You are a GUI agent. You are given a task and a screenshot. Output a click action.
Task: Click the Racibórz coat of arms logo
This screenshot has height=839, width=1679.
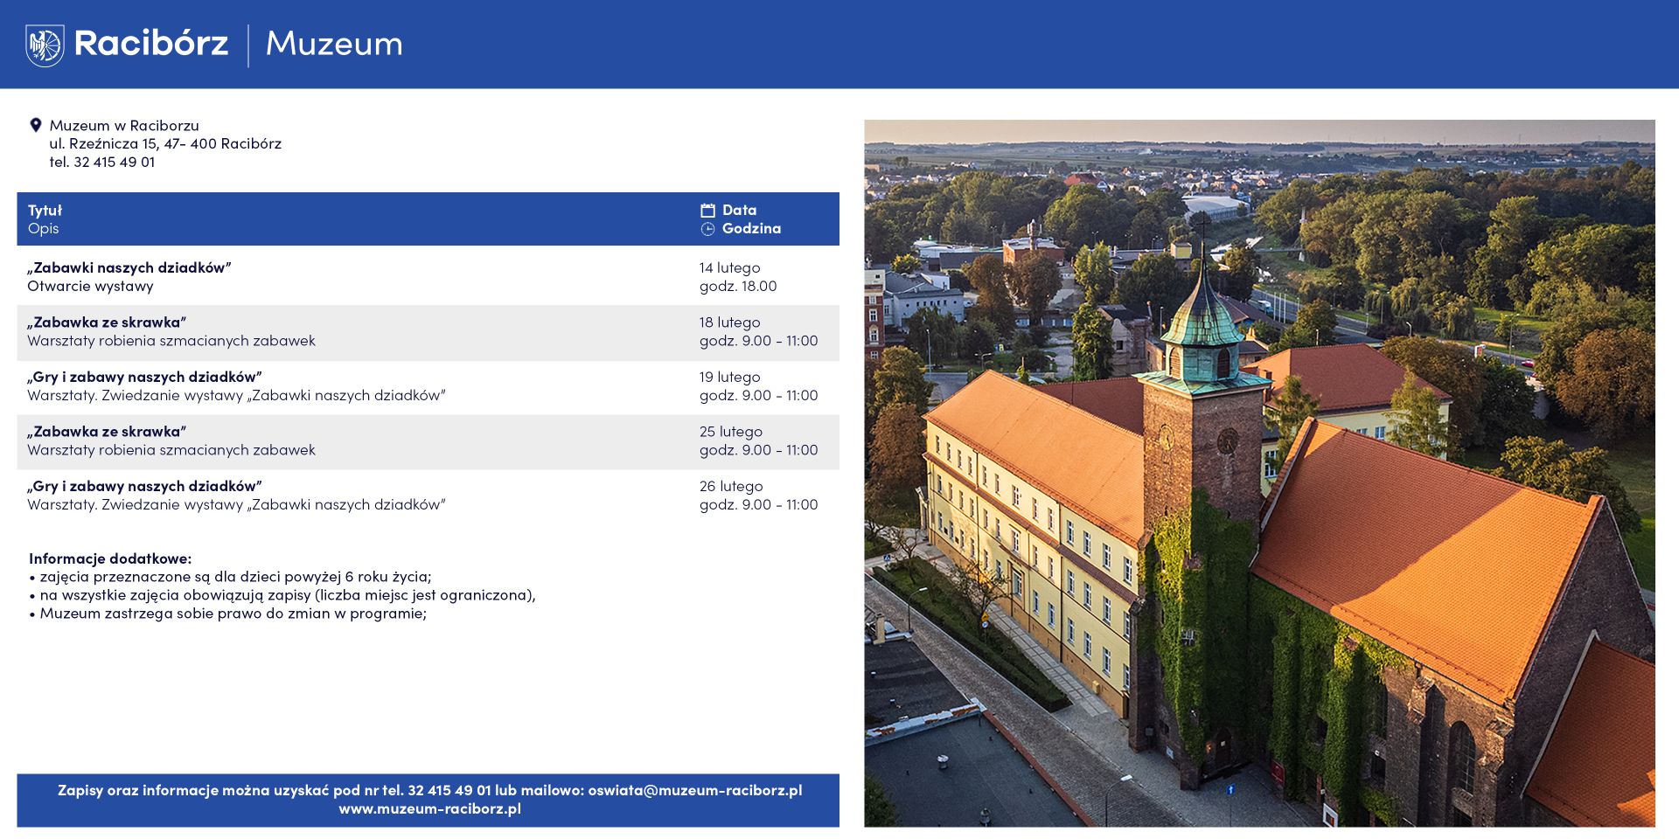[45, 45]
